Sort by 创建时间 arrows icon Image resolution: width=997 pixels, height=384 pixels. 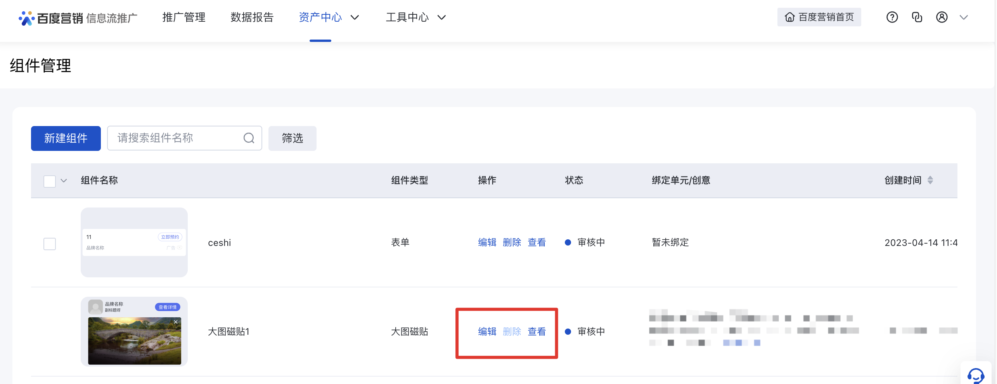(x=930, y=180)
